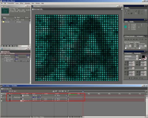Viewport: 148px width, 118px height.
Task: Toggle audio mute in Time Controls
Action: coord(140,39)
